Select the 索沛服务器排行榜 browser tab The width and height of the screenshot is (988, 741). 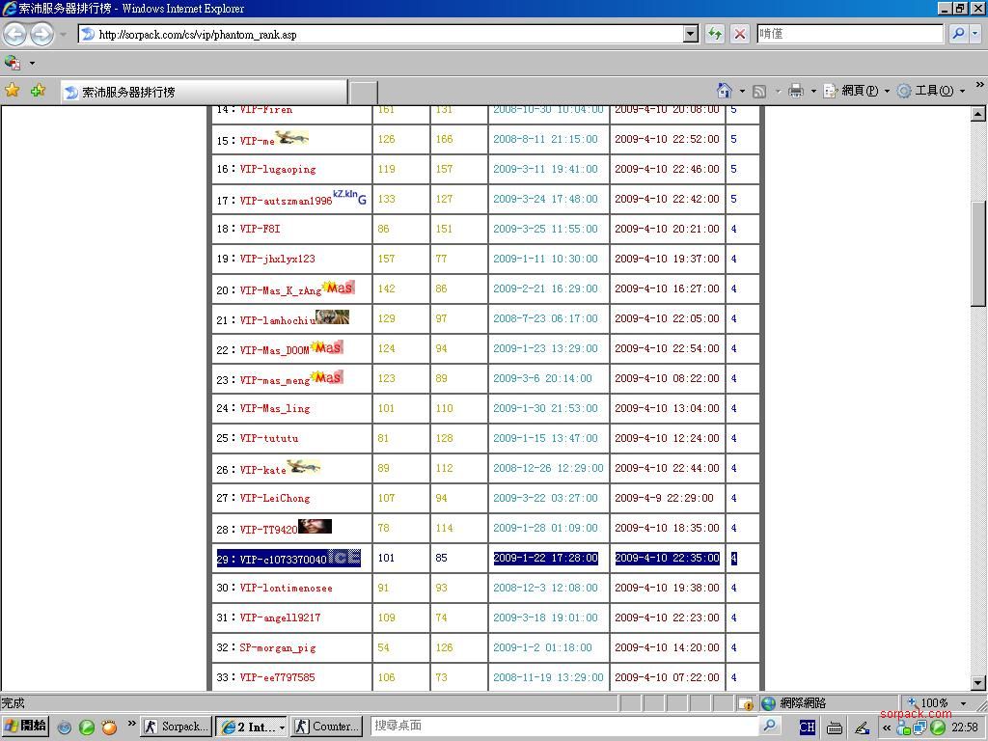coord(203,93)
